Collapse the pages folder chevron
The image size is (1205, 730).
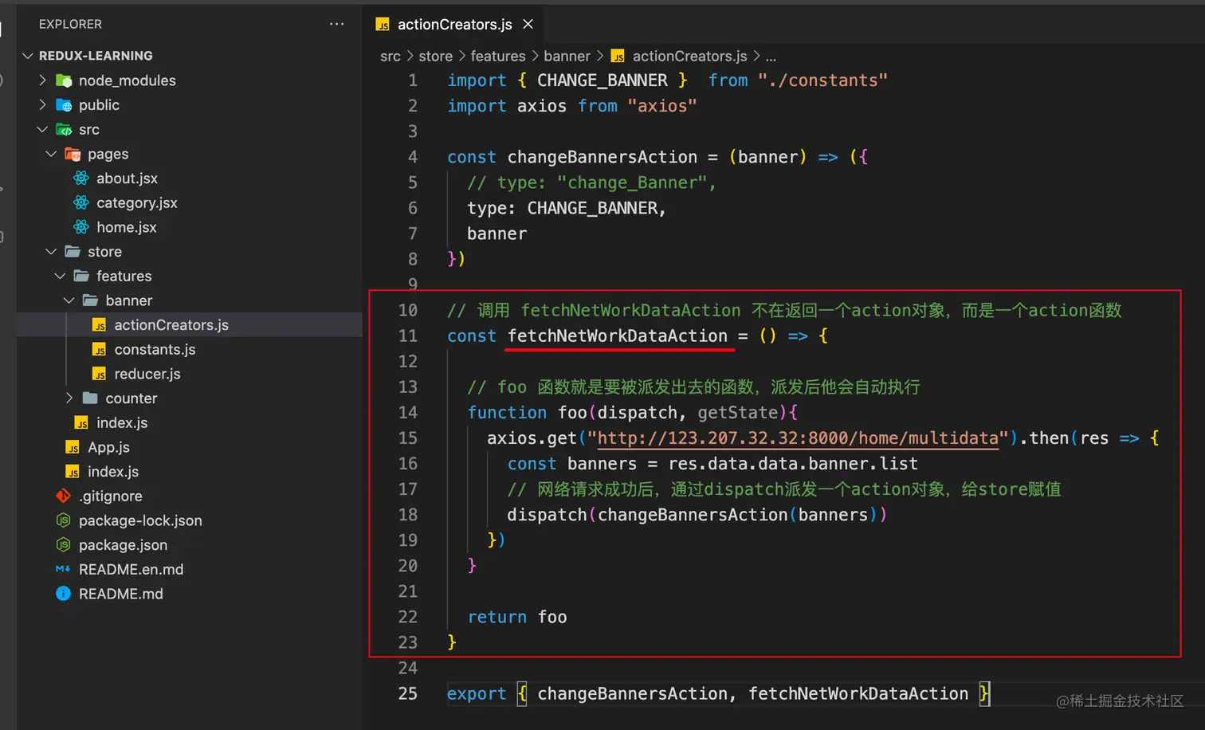pyautogui.click(x=52, y=154)
